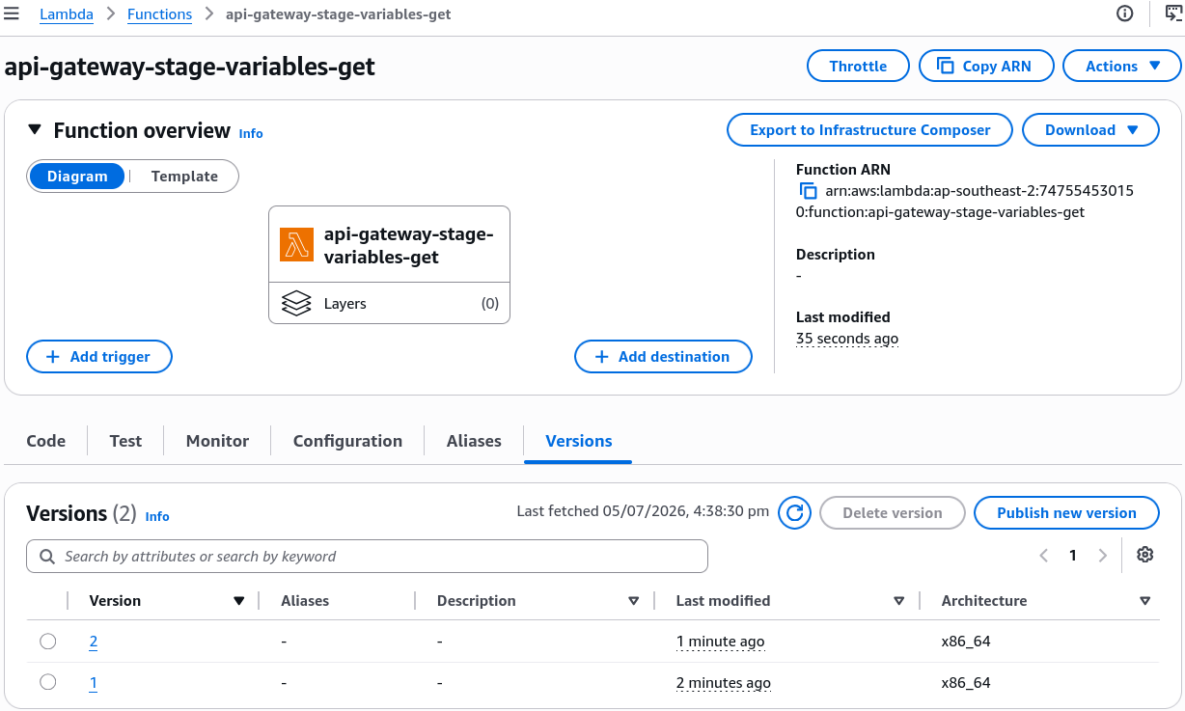Switch overview to Template view

pos(184,177)
